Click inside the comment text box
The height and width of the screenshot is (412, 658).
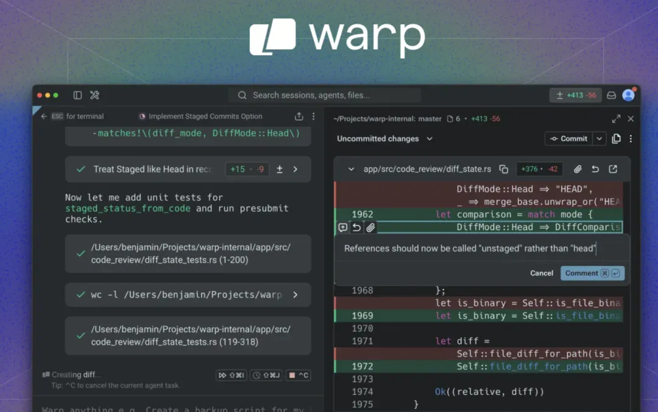point(482,248)
